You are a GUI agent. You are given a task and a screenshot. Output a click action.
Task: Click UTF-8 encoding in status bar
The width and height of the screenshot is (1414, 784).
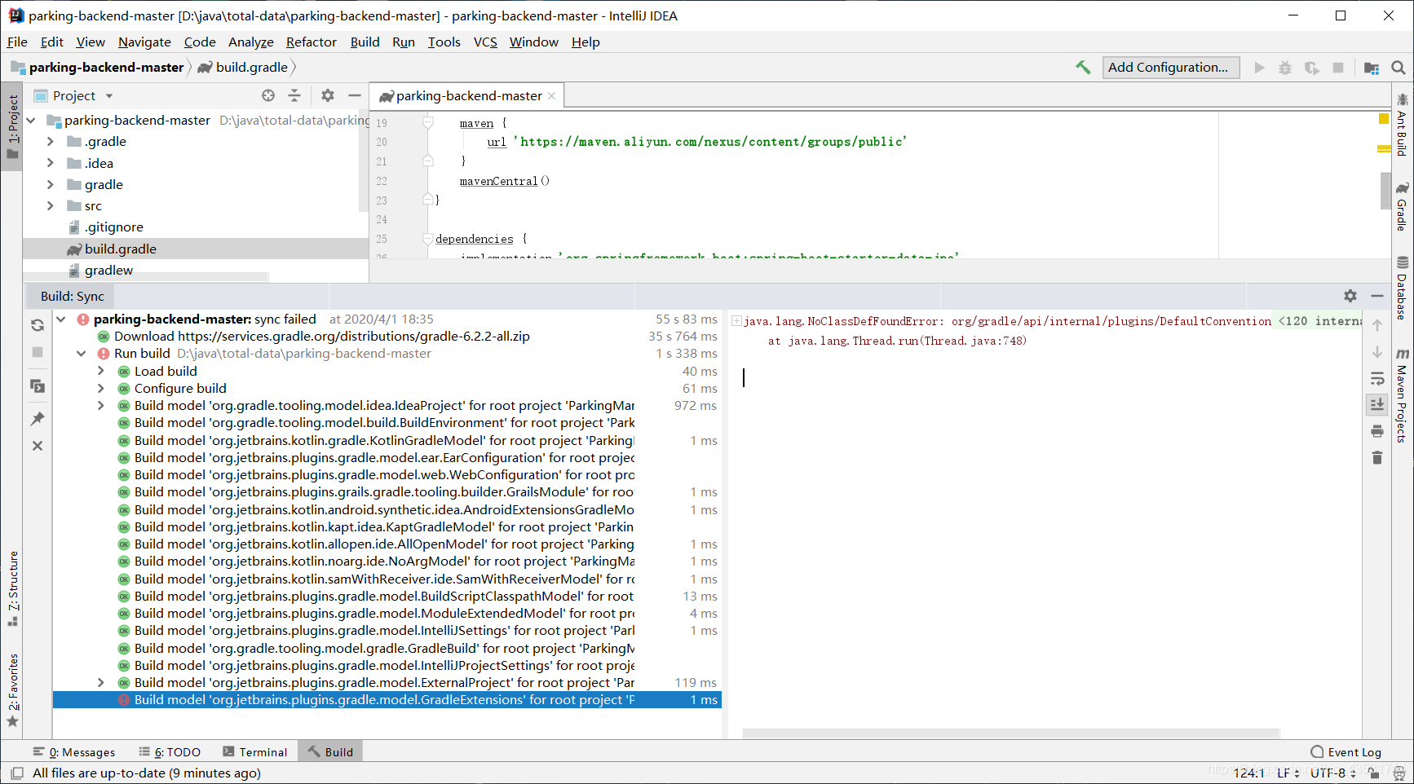point(1332,773)
